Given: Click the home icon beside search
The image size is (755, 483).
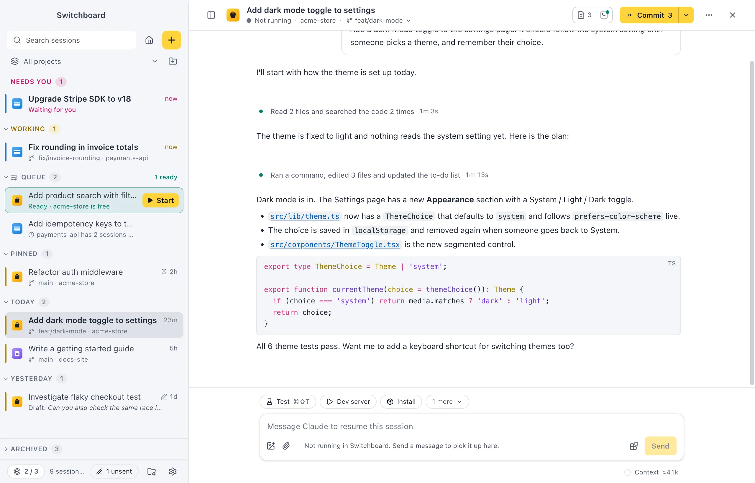Looking at the screenshot, I should 149,40.
